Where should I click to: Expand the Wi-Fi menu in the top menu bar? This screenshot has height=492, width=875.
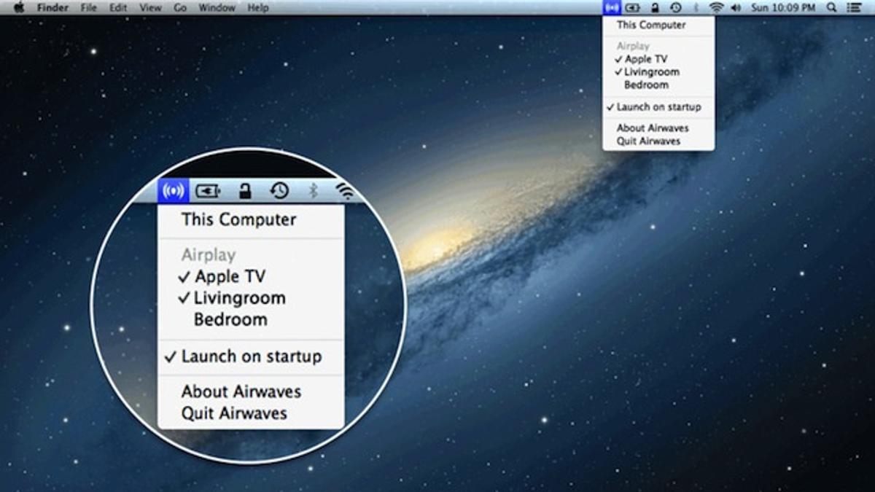click(716, 8)
